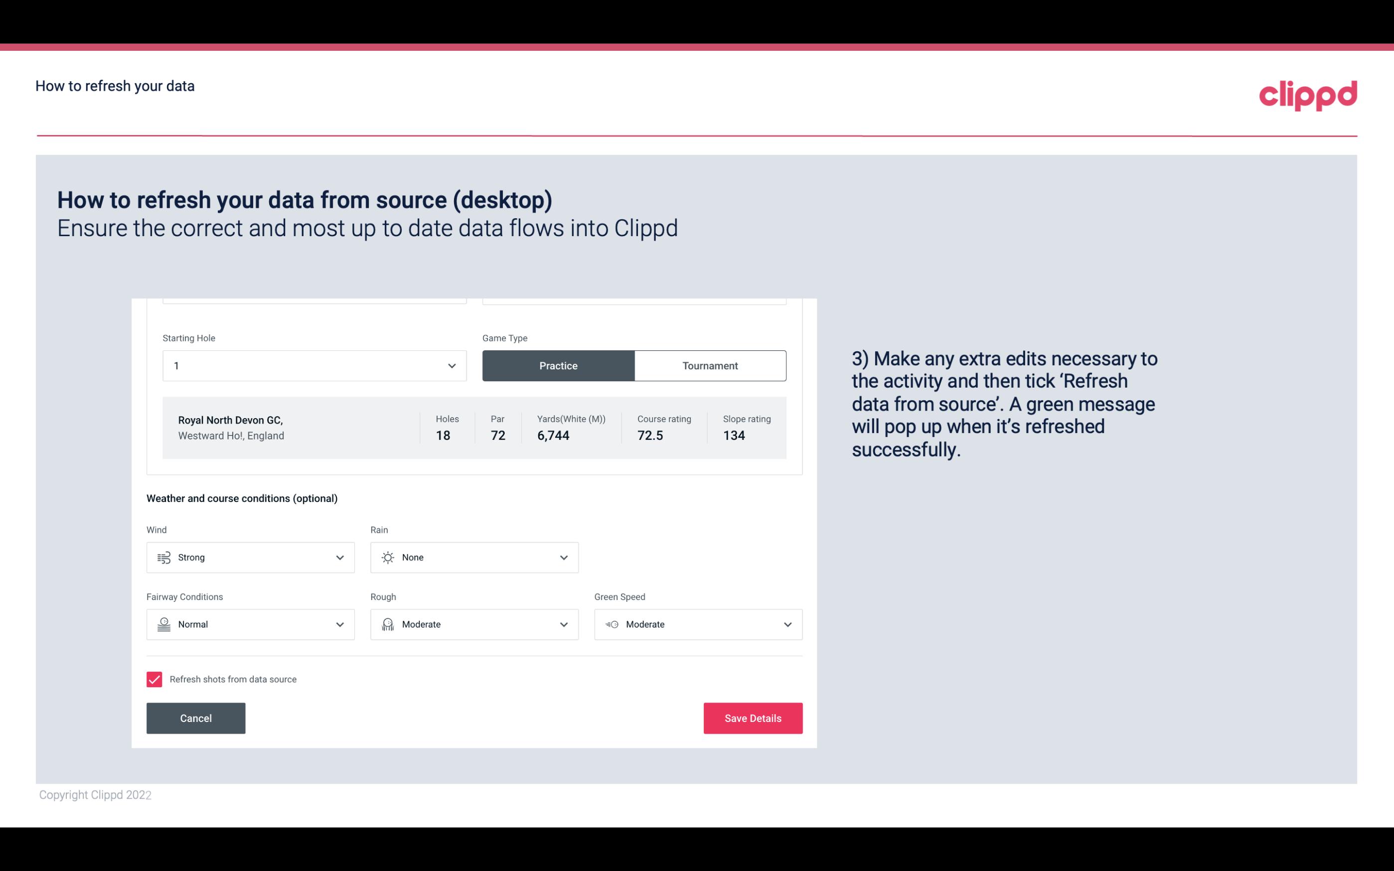Screen dimensions: 1394x871
Task: Toggle Practice game type selection
Action: (558, 365)
